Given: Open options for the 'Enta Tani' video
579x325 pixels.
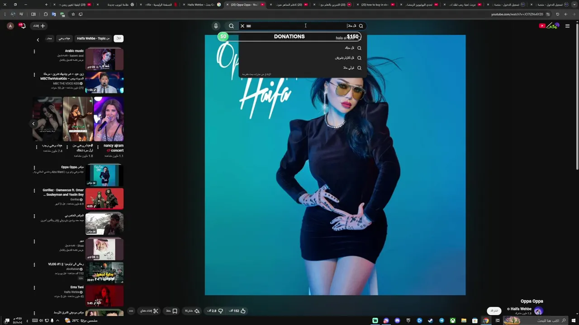Looking at the screenshot, I should [x=34, y=288].
